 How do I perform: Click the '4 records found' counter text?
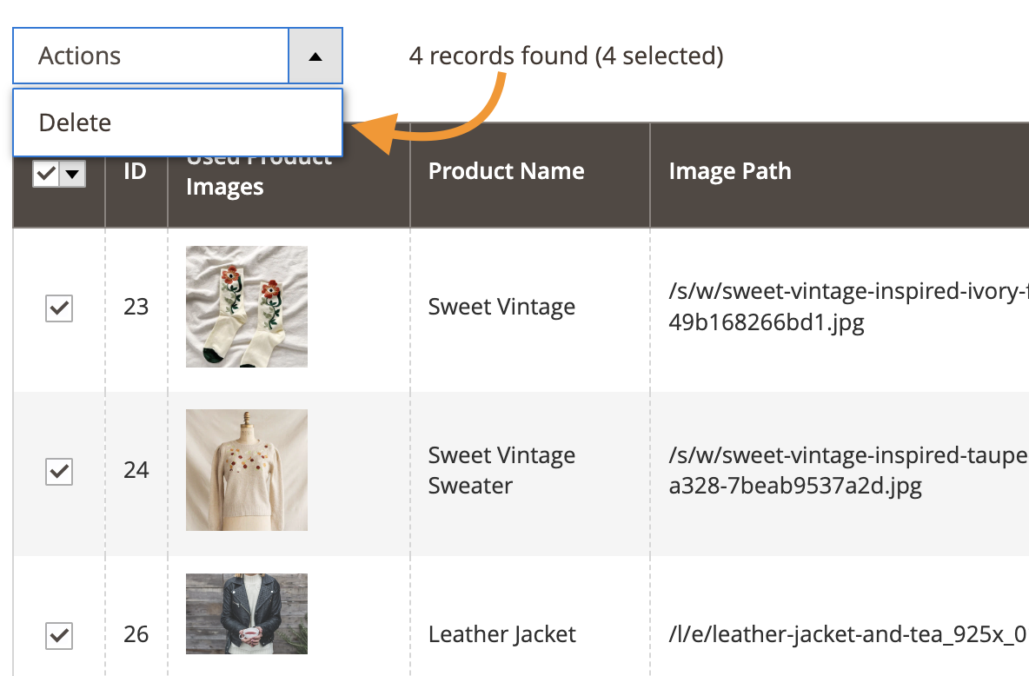click(x=566, y=56)
